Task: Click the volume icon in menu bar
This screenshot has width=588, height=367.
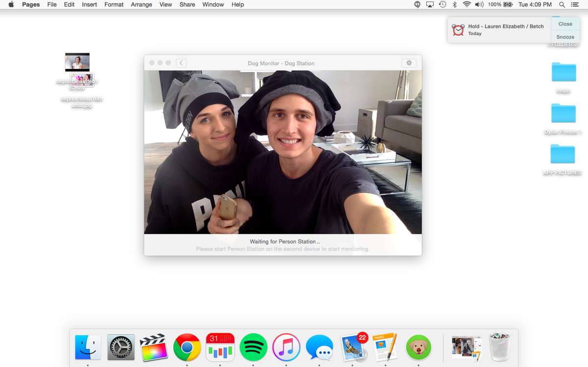Action: pyautogui.click(x=479, y=4)
